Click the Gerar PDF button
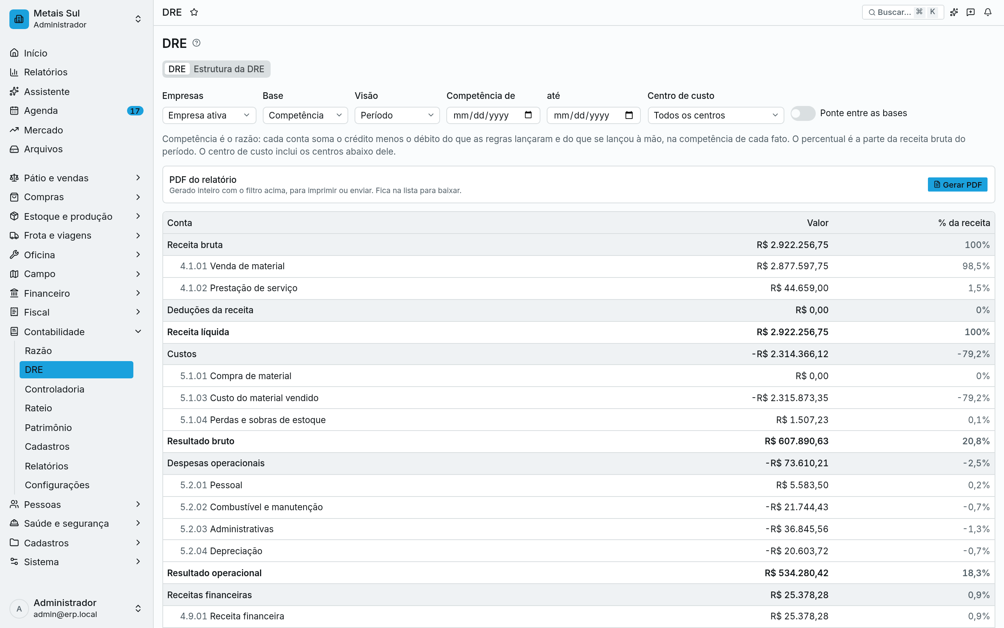Screen dimensions: 1004x628 click(x=958, y=184)
